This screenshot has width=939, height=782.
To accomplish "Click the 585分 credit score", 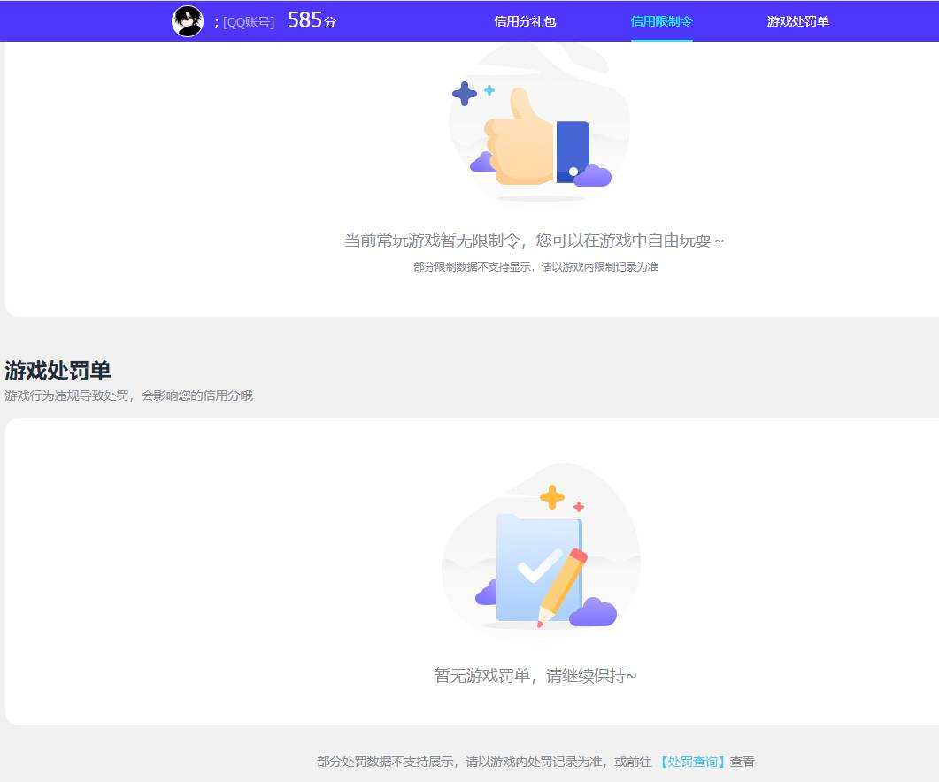I will click(312, 21).
